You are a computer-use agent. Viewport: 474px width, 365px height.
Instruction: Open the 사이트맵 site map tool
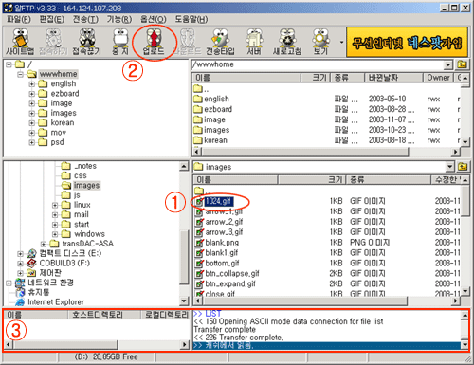pos(20,42)
